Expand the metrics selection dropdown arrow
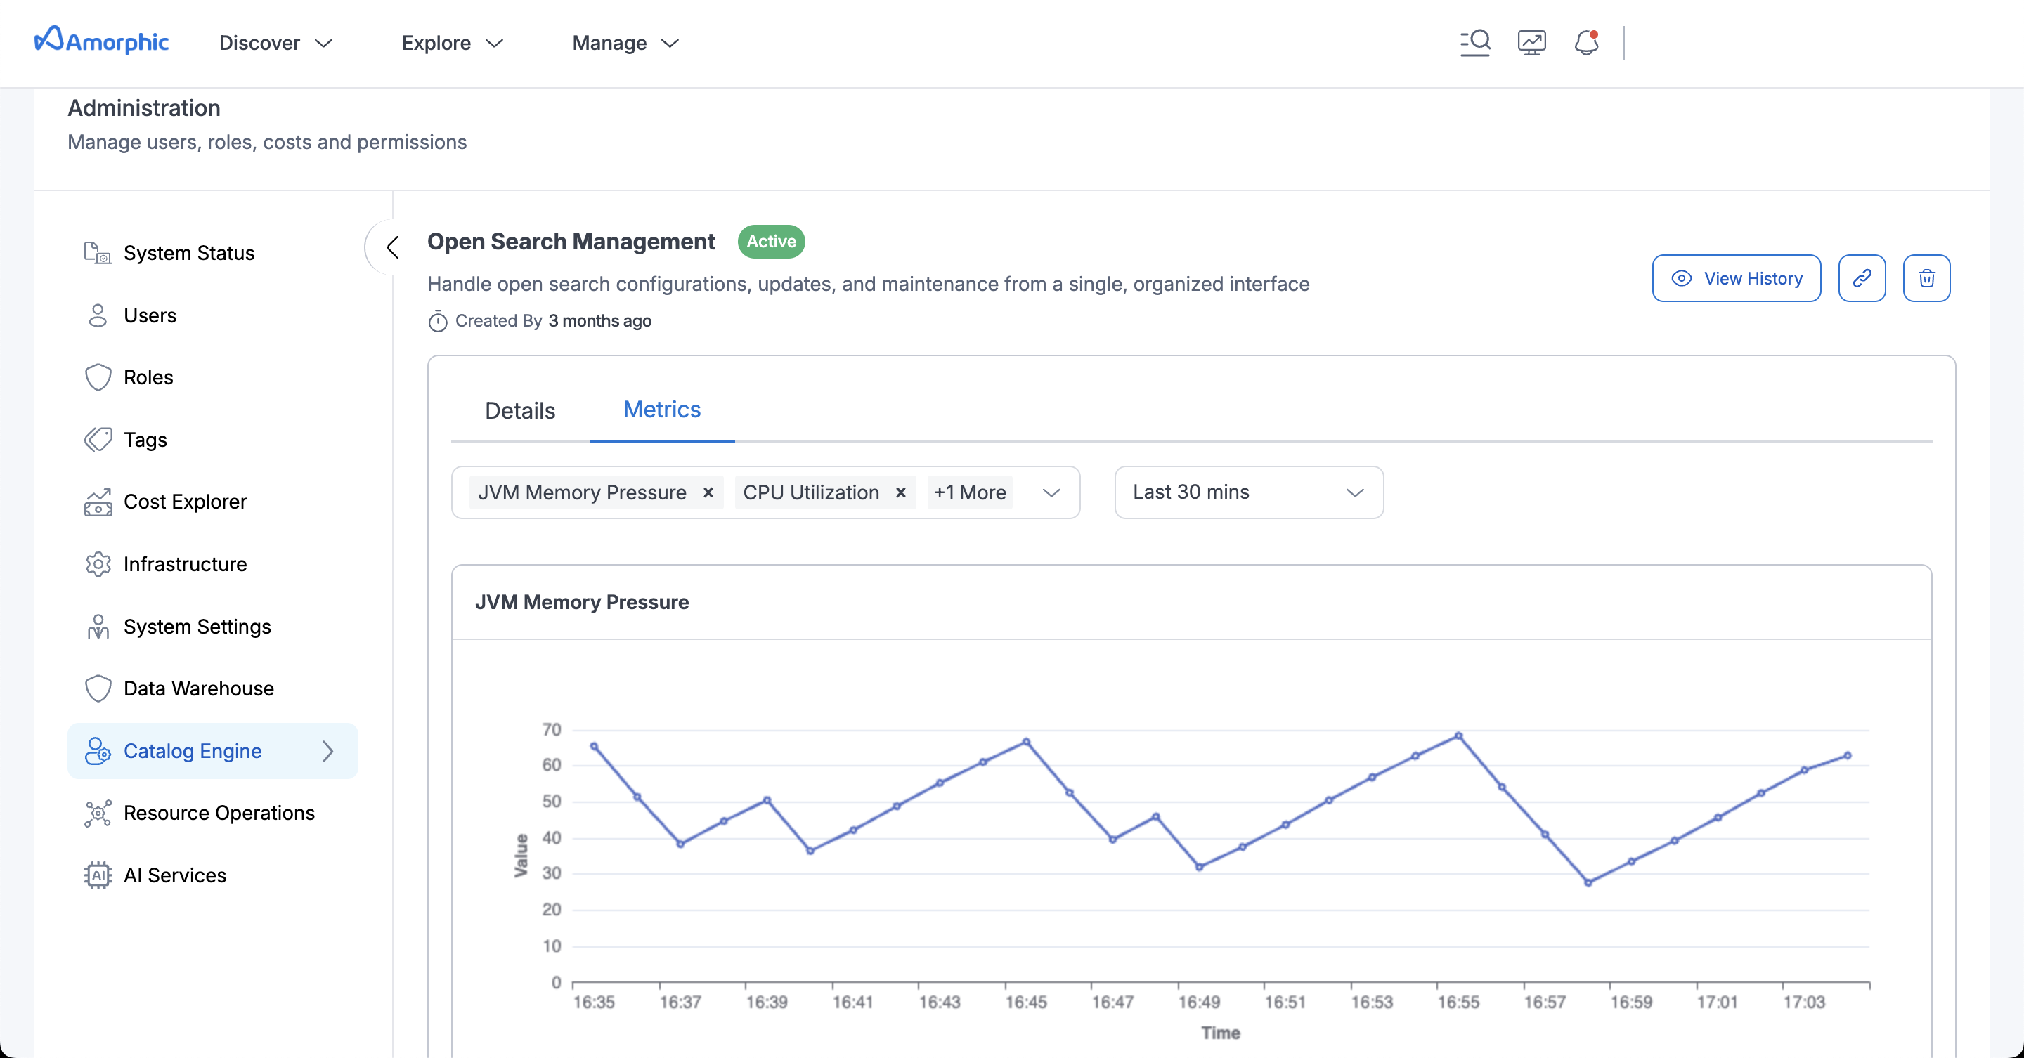Image resolution: width=2024 pixels, height=1058 pixels. 1051,492
